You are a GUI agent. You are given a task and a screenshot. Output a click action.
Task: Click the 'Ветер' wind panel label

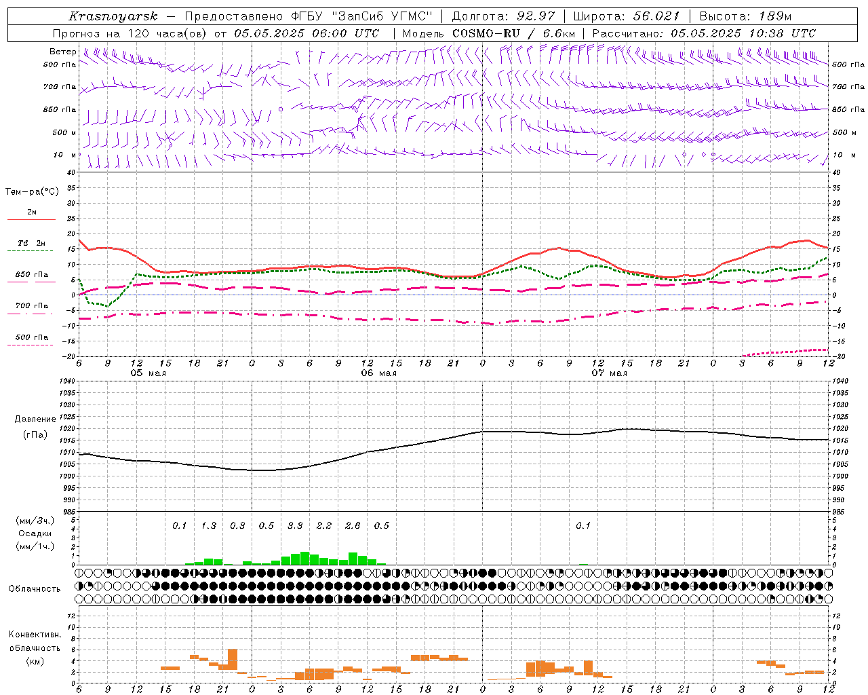tap(63, 52)
